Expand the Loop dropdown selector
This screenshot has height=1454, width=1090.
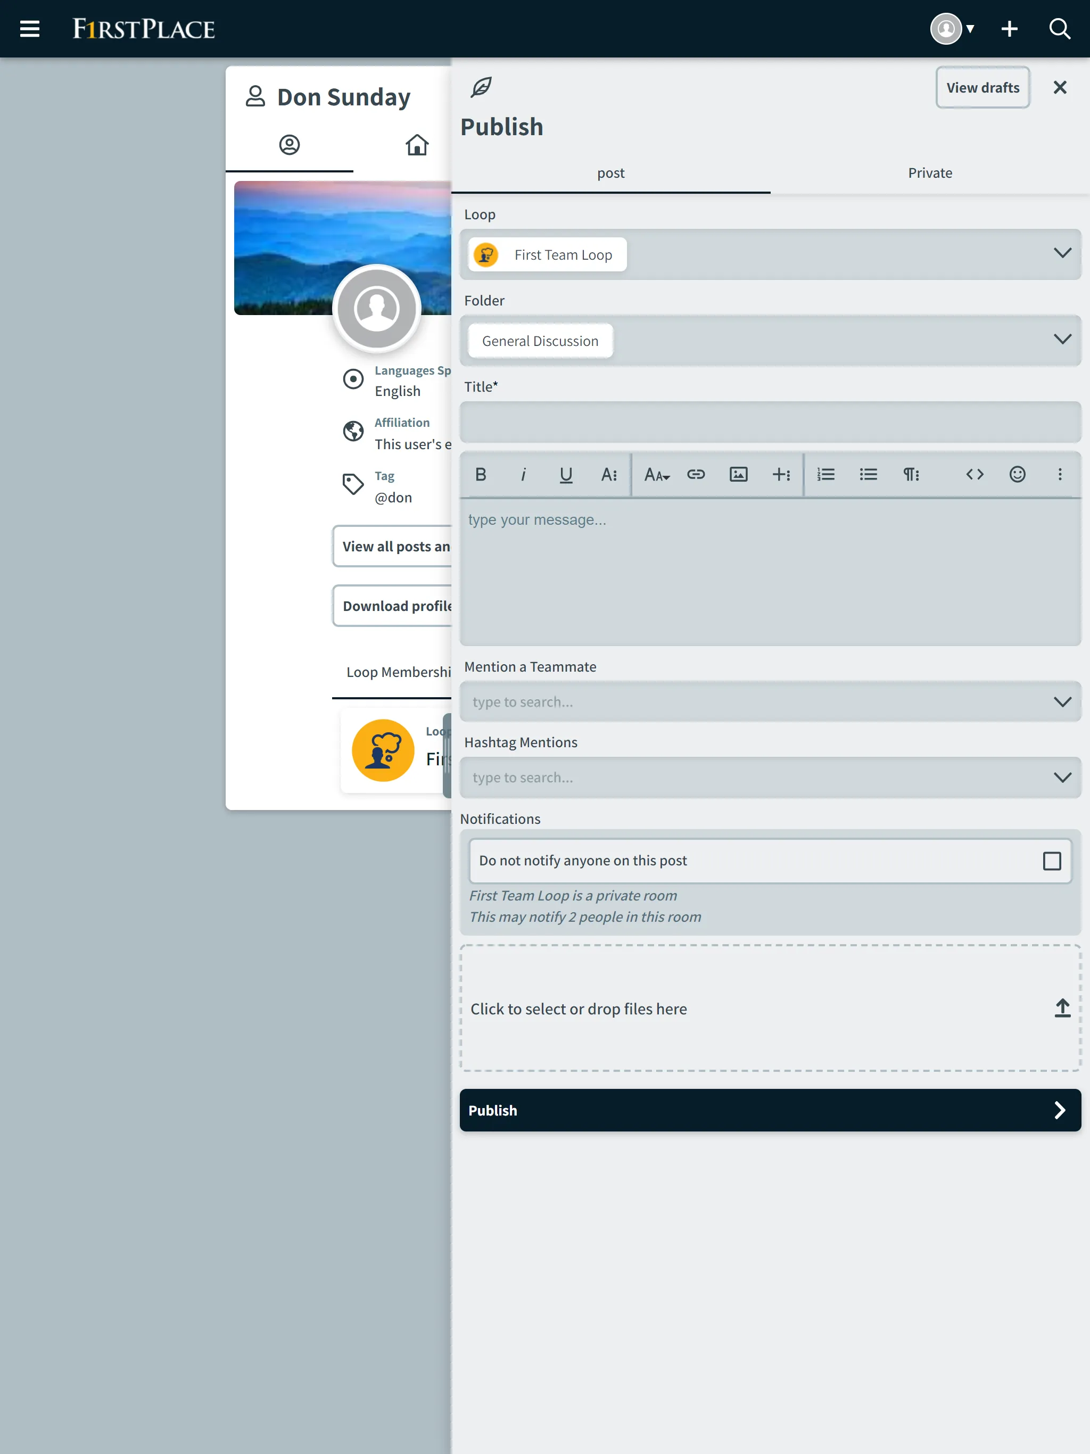point(1062,253)
